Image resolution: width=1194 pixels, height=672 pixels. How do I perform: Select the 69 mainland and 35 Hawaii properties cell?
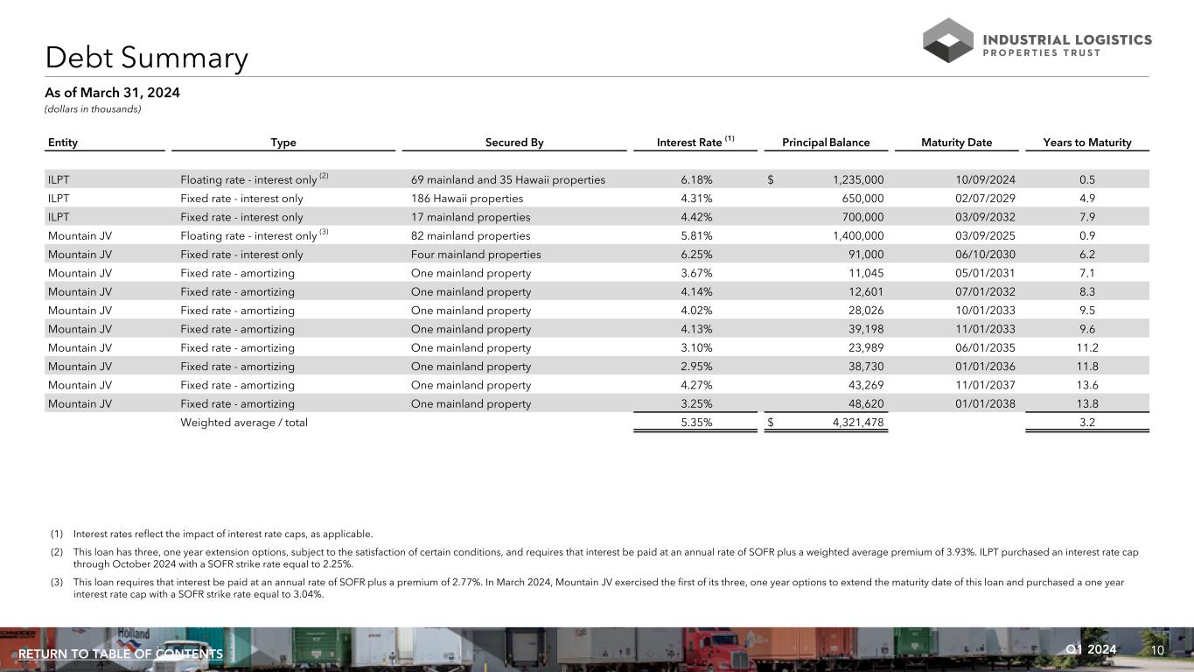point(507,180)
